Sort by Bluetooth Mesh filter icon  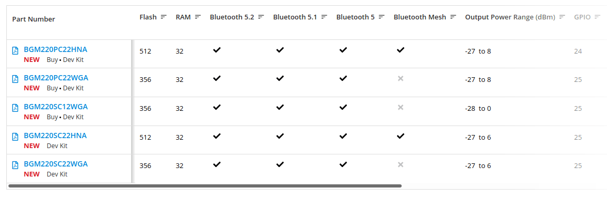click(453, 17)
